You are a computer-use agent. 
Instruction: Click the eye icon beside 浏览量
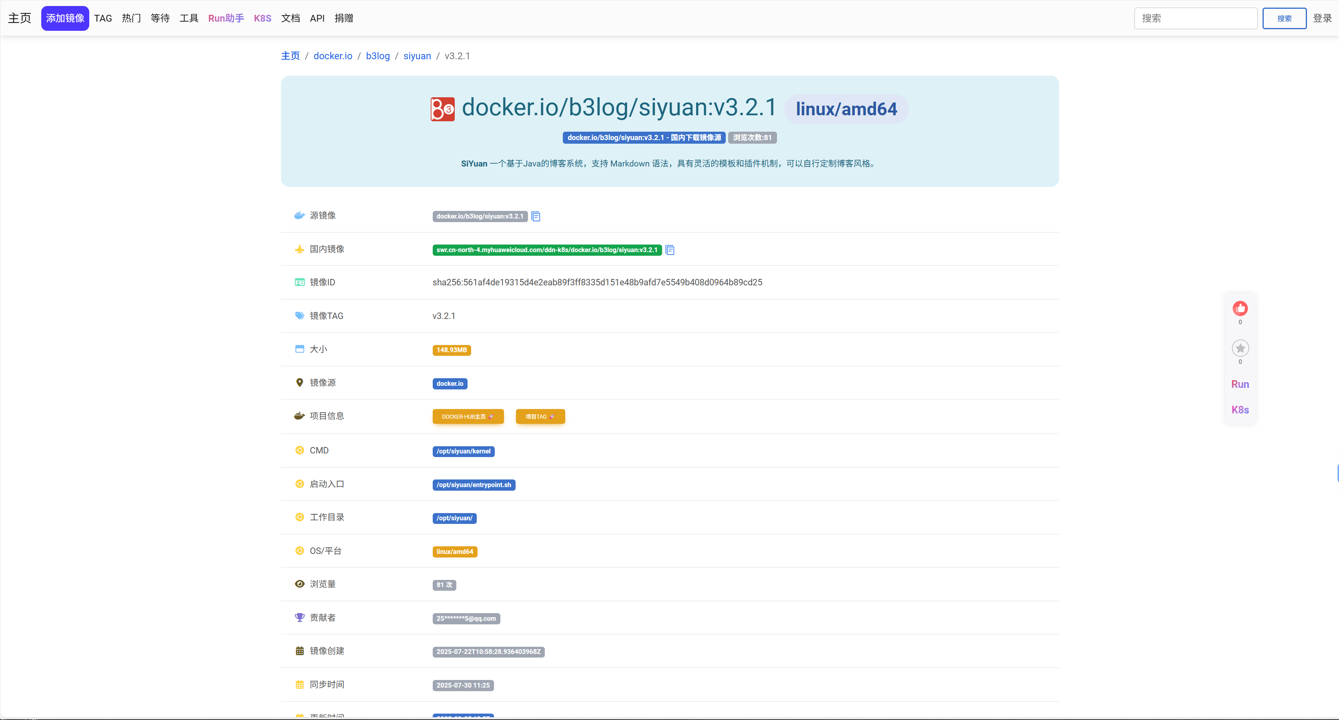pos(299,584)
